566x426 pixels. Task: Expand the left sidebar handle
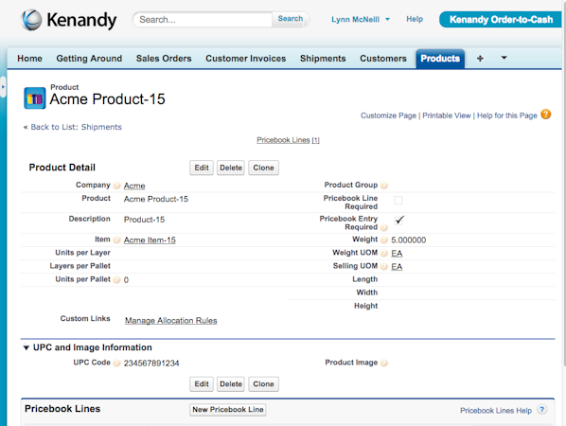coord(3,87)
